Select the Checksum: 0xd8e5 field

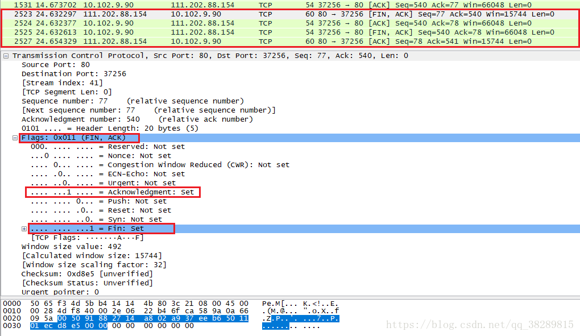pyautogui.click(x=88, y=274)
